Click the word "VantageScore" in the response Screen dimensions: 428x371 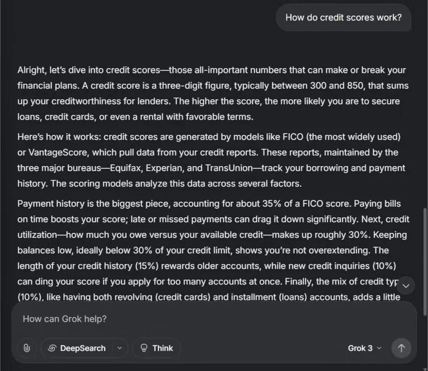[59, 152]
